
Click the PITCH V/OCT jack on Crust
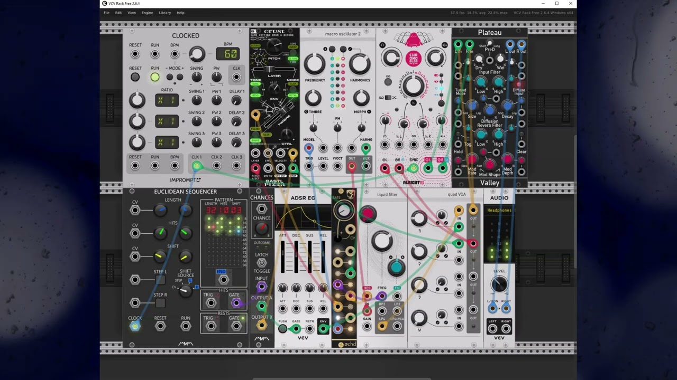coord(255,168)
